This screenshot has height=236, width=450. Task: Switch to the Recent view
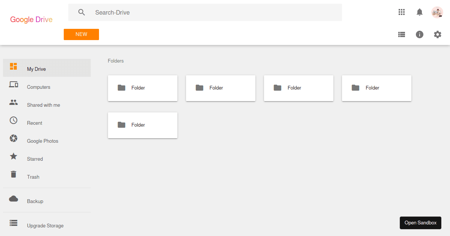point(34,123)
